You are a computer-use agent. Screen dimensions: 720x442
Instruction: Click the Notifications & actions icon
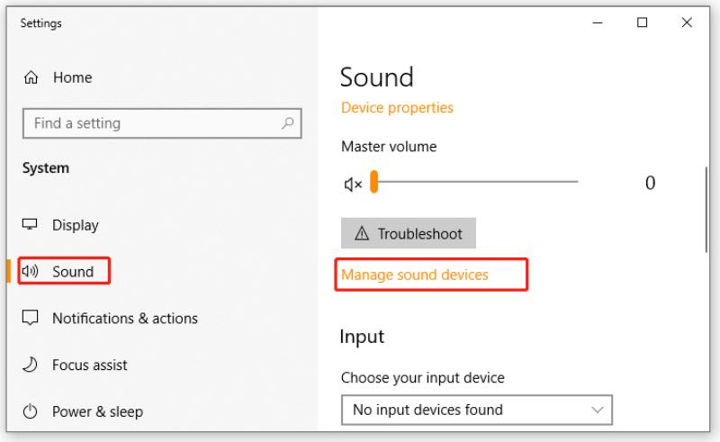click(31, 318)
